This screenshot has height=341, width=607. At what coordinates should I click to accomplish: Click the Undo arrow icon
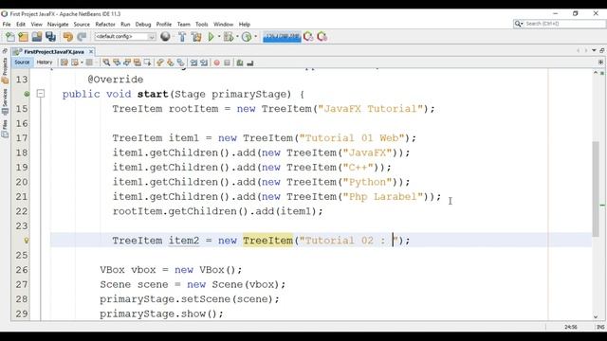67,37
